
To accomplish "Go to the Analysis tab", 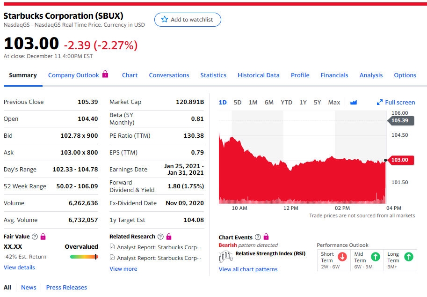I will click(x=371, y=75).
